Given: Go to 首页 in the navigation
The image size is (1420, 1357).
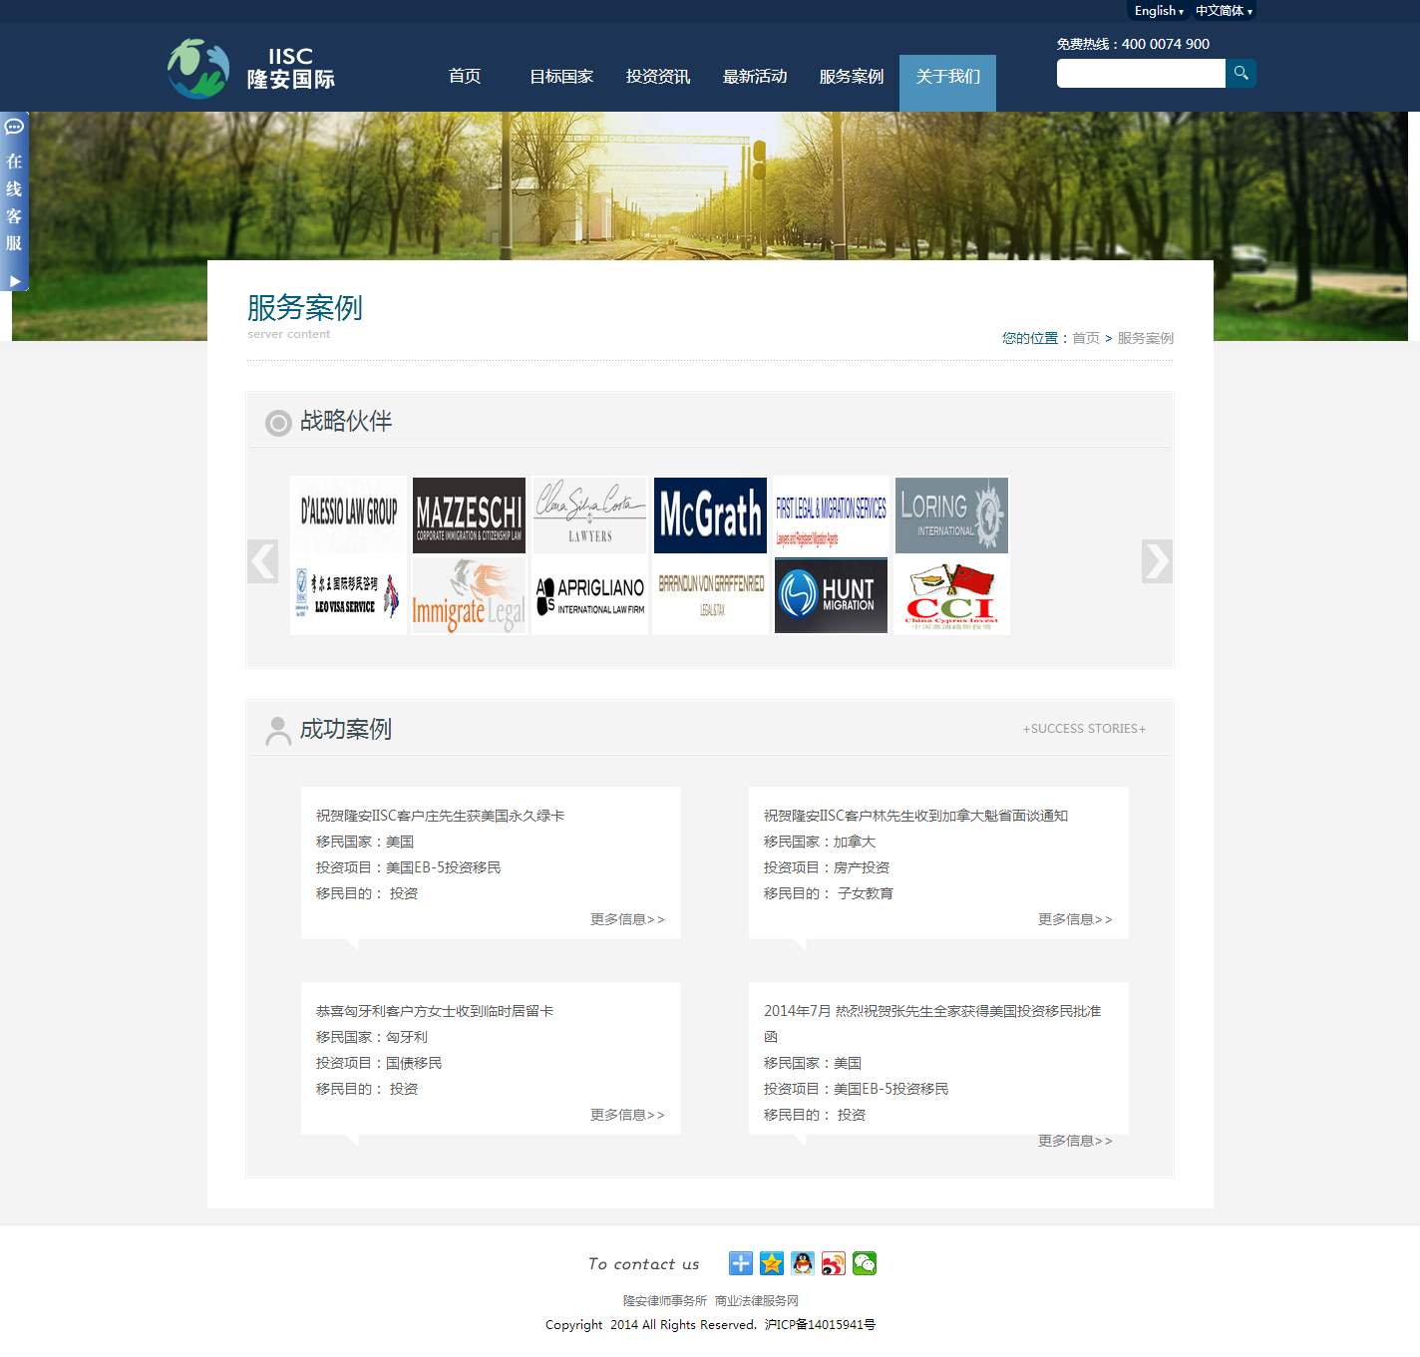Looking at the screenshot, I should click(465, 77).
